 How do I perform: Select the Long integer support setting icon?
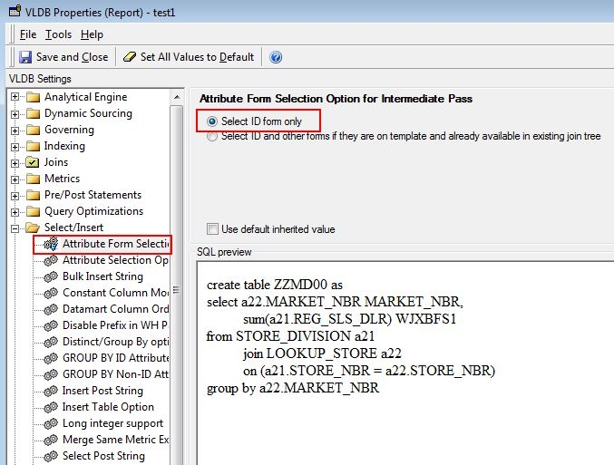(51, 423)
